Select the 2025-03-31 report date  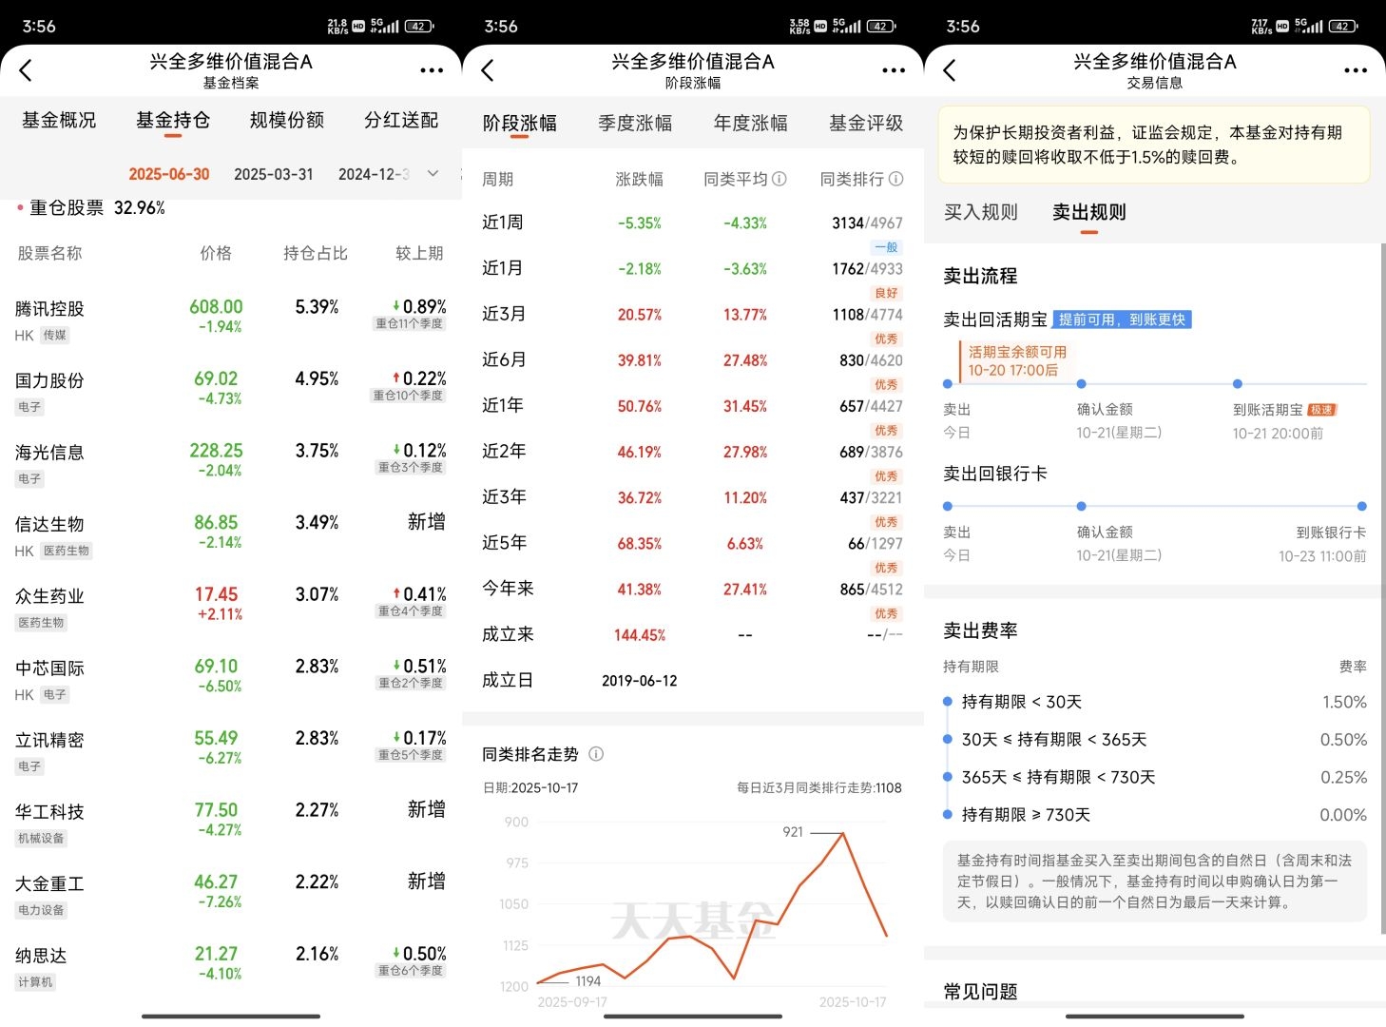click(x=274, y=174)
